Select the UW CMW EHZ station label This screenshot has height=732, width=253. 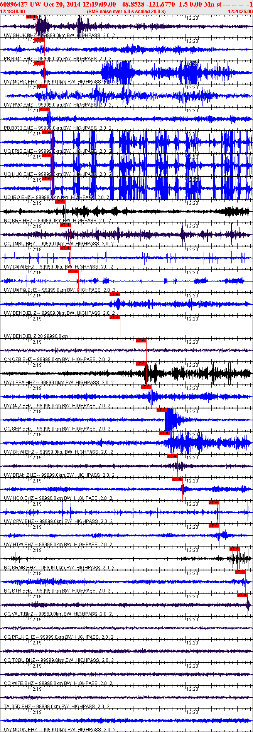click(x=58, y=267)
